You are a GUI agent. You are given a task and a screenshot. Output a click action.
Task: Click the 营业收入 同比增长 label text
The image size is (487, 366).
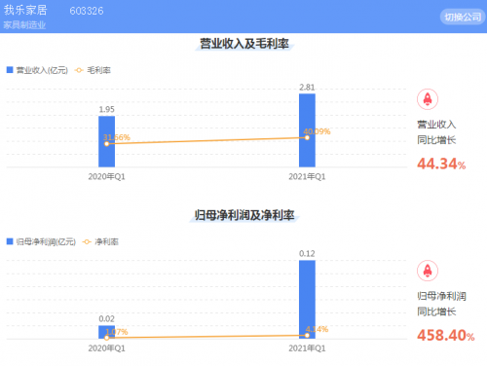(436, 132)
